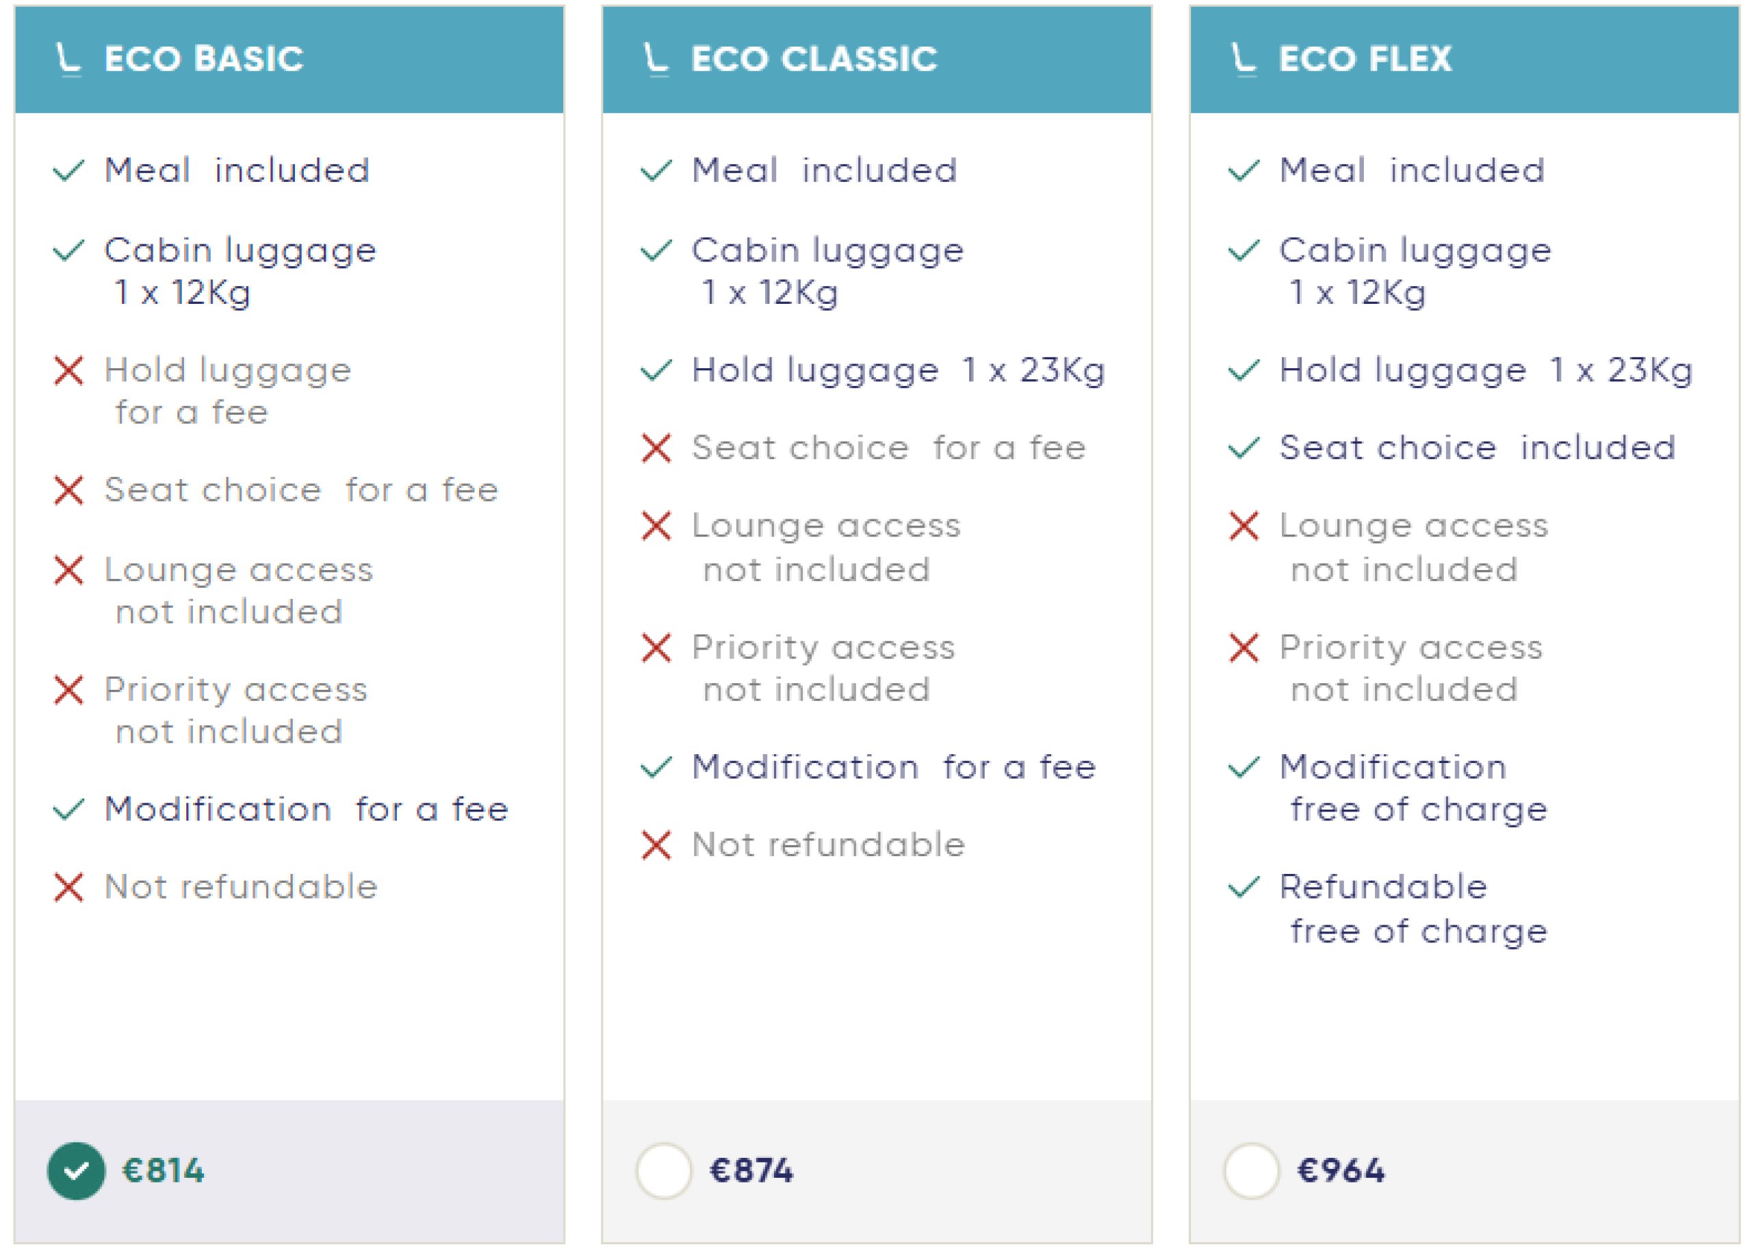1752x1251 pixels.
Task: Click Eco Flex checkmark beside Seat choice included
Action: point(1244,448)
